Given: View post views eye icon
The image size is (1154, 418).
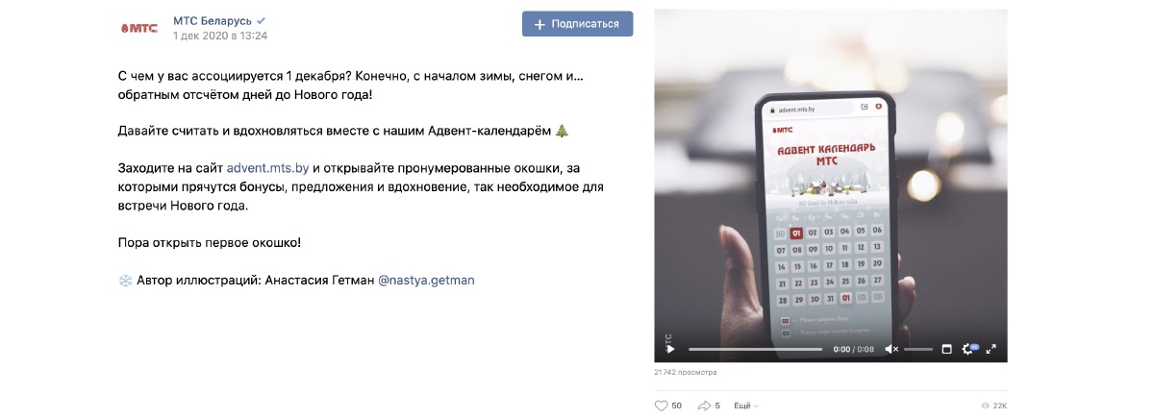Looking at the screenshot, I should tap(985, 406).
